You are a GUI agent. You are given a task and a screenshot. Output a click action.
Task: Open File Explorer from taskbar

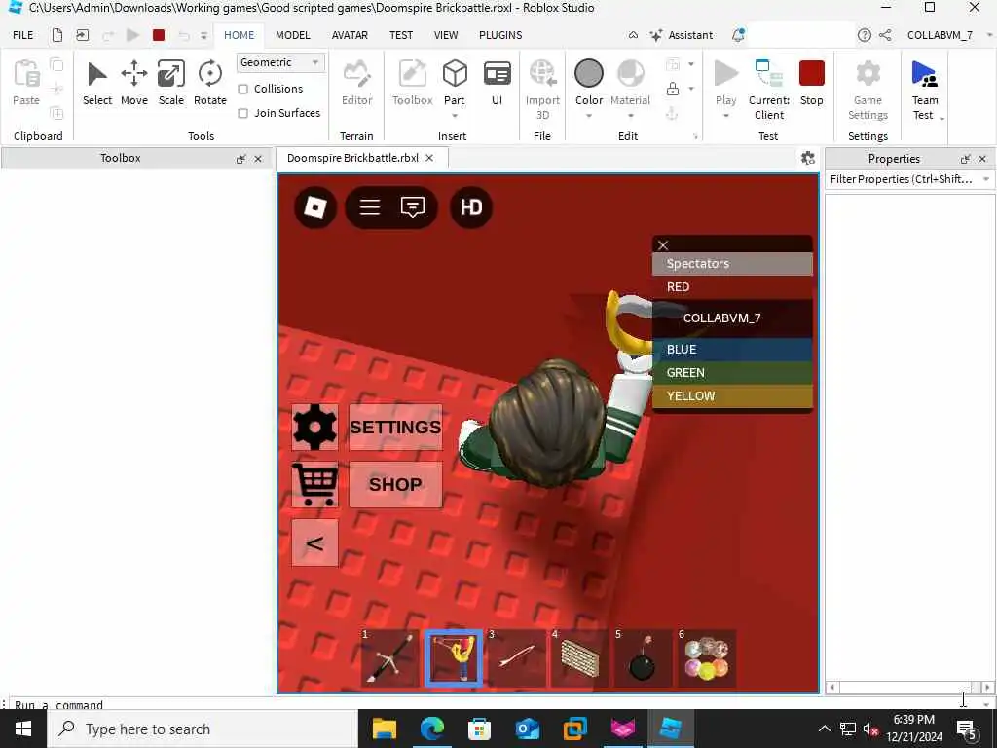384,729
